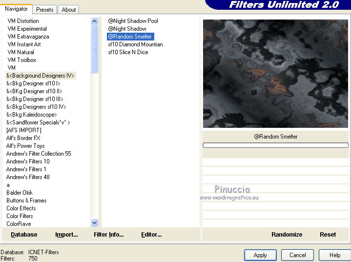This screenshot has width=351, height=262.
Task: Select &<BKg Designer sf10 II> category
Action: point(34,91)
